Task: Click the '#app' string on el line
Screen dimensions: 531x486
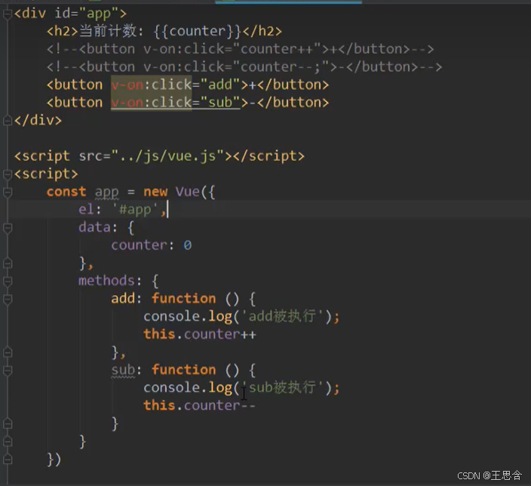Action: [x=135, y=210]
